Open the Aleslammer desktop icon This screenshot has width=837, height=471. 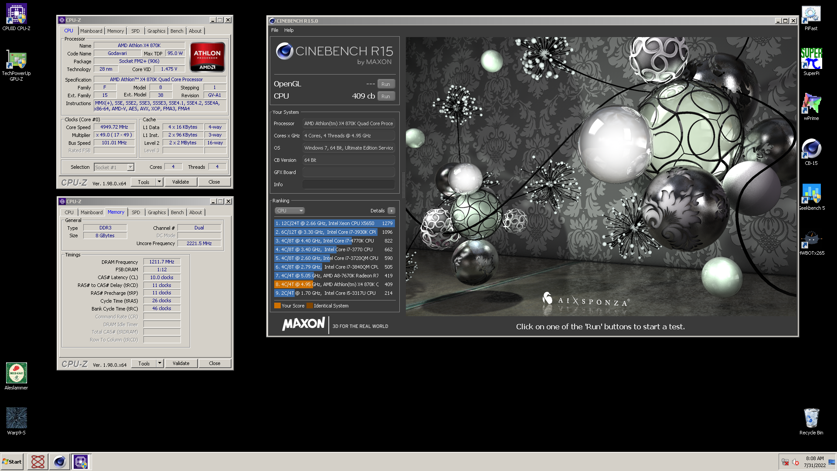point(16,376)
